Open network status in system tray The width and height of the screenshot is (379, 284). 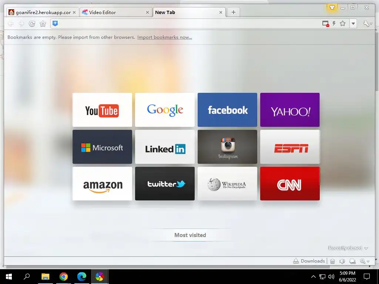[322, 277]
